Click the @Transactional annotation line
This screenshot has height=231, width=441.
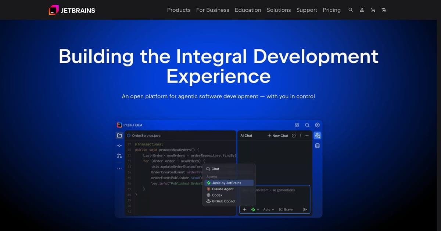(x=149, y=144)
